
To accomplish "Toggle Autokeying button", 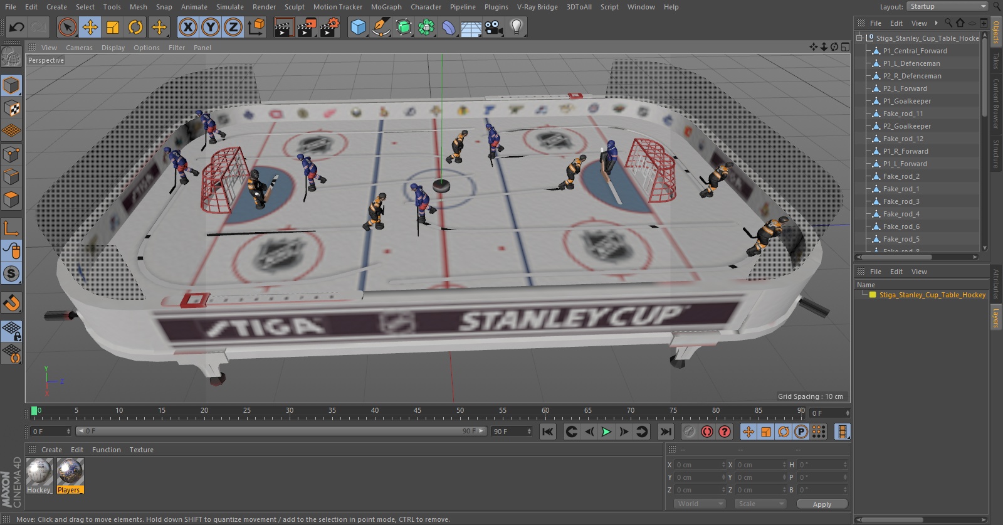I will (707, 432).
